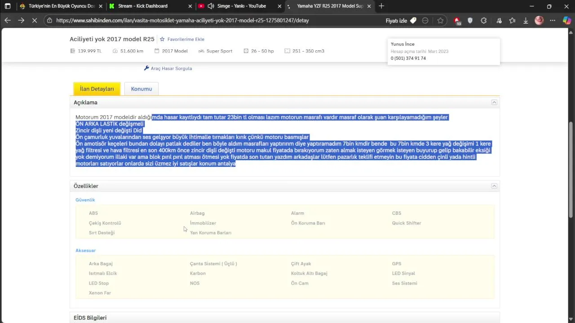Viewport: 575px width, 323px height.
Task: Open the Araç Hasar Sorgula link
Action: [x=171, y=68]
